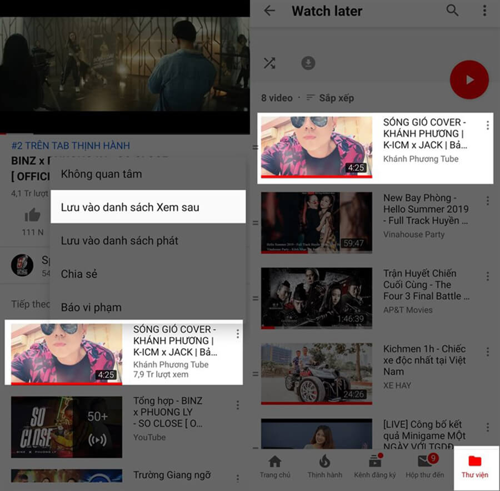Open the Kichmen 1h video thumbnail
Viewport: 500px width, 491px height.
(x=316, y=373)
